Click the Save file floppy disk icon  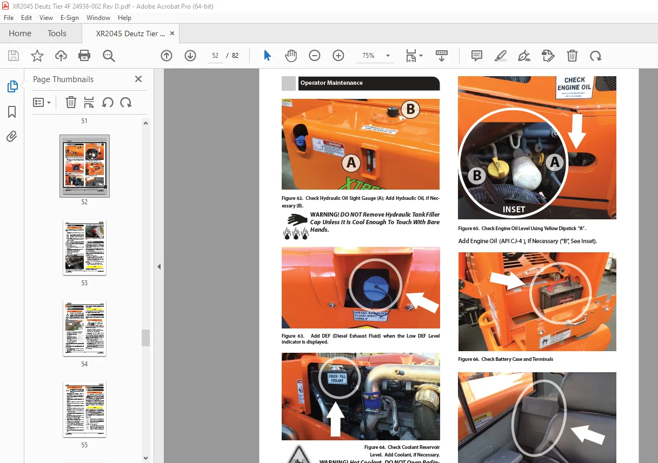click(14, 56)
